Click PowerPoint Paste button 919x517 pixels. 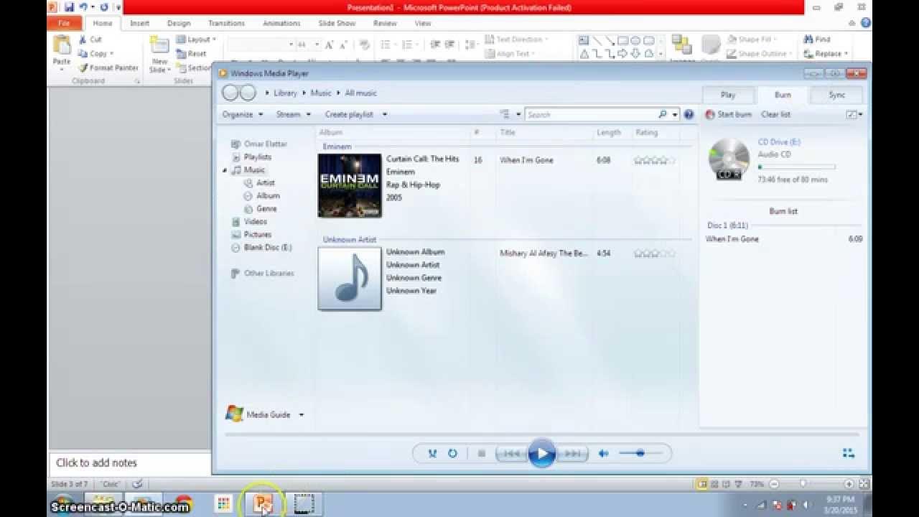62,52
